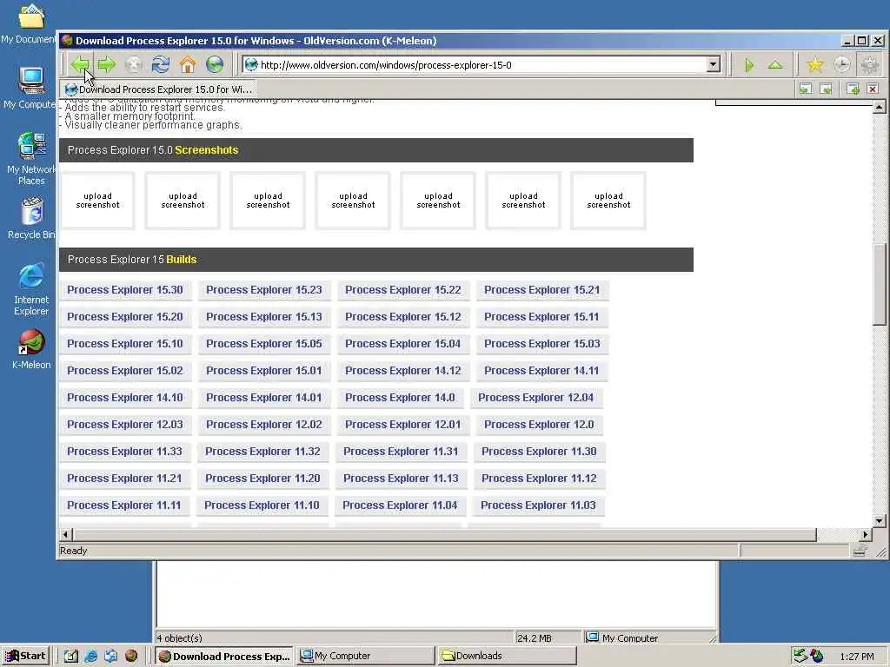Screen dimensions: 890x667
Task: Open Bookmarks with the star icon
Action: (815, 64)
